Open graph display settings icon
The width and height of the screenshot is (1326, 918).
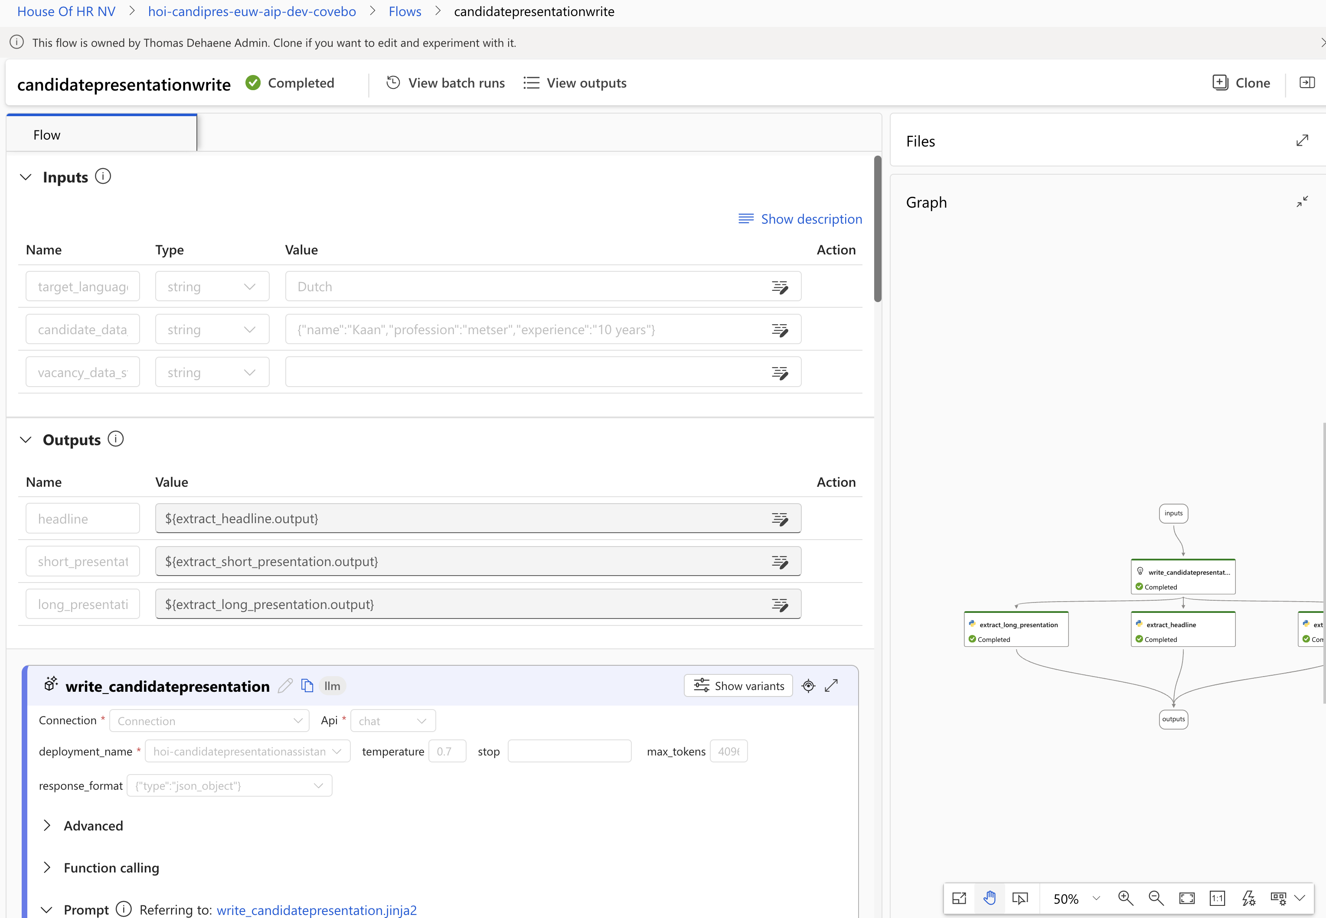[1278, 898]
